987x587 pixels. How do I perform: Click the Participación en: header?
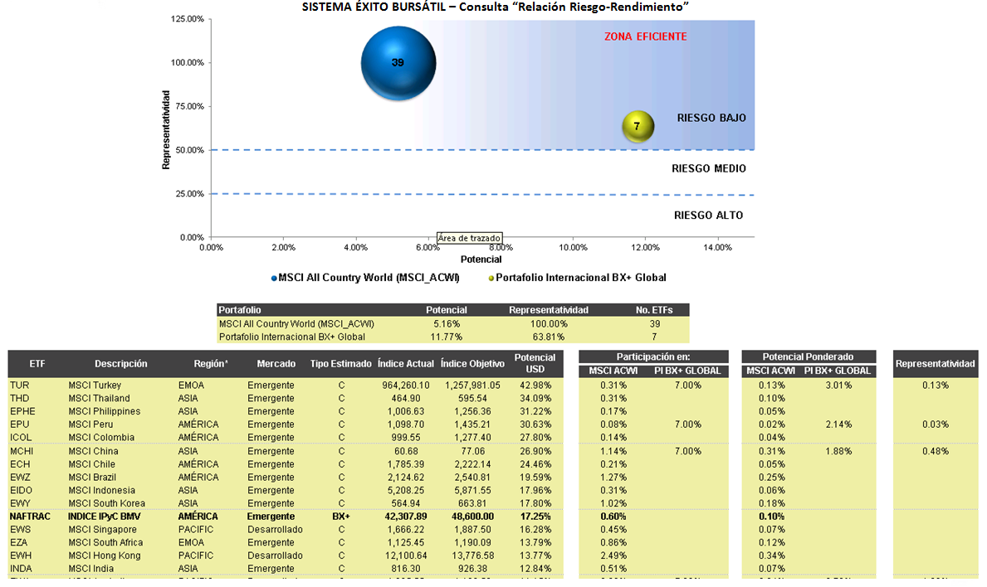tap(653, 357)
